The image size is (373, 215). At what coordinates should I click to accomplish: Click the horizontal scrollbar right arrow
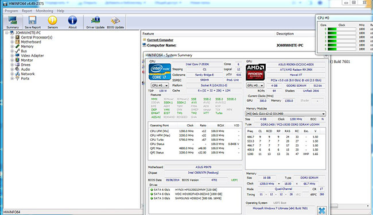(x=368, y=206)
